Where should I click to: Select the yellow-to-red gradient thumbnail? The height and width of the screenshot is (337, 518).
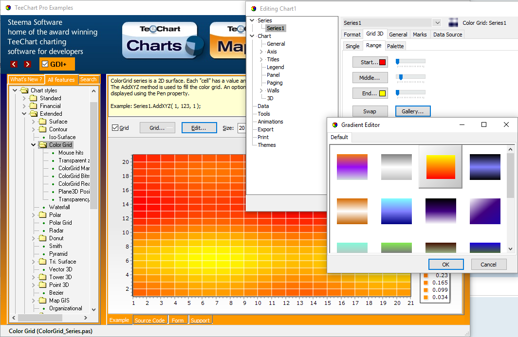441,167
